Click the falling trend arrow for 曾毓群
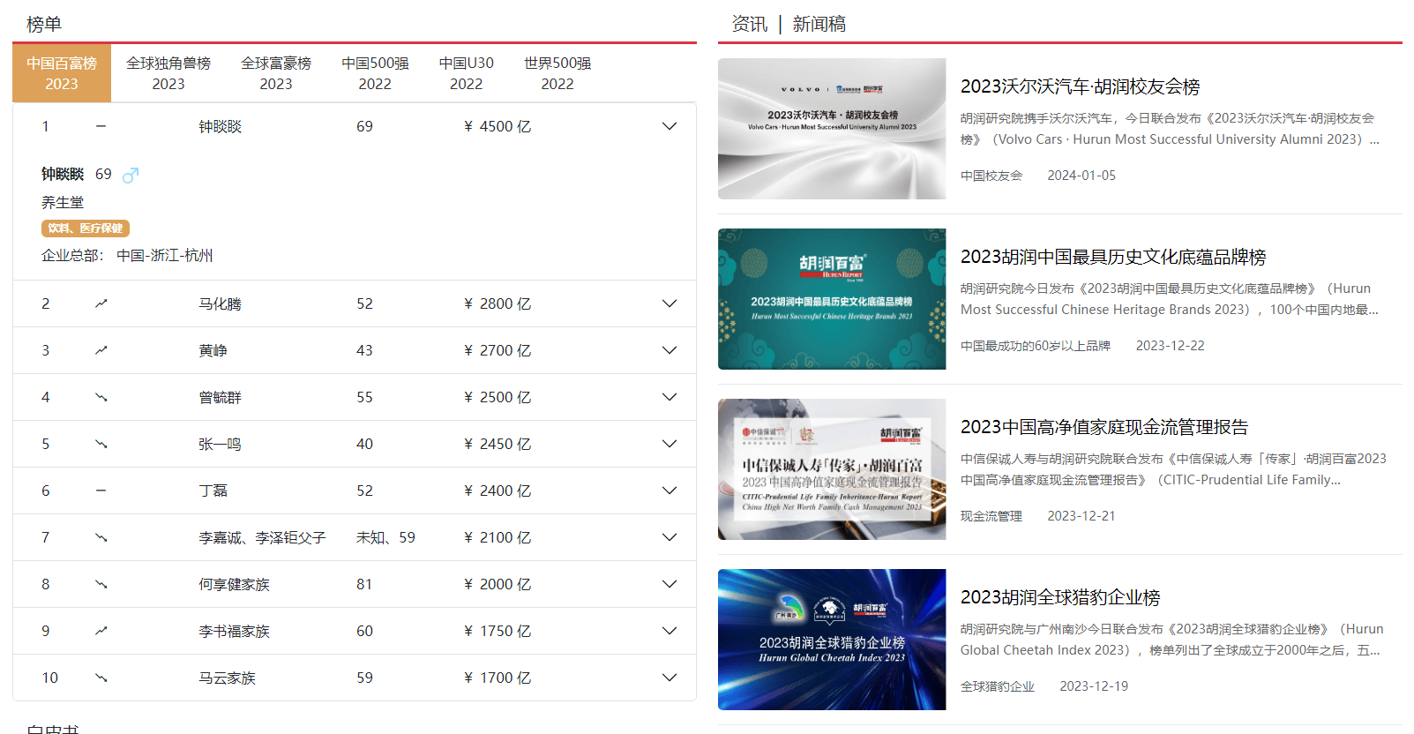Screen dimensions: 1414x734 (101, 397)
